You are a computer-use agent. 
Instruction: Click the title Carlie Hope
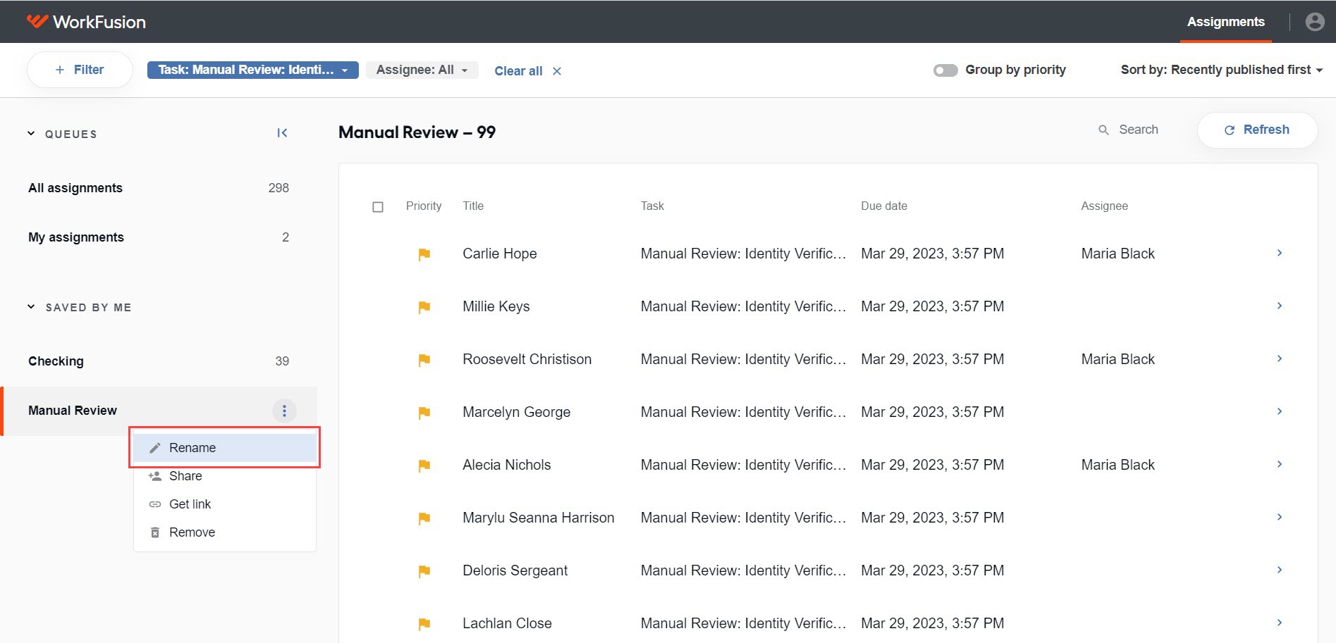tap(500, 254)
